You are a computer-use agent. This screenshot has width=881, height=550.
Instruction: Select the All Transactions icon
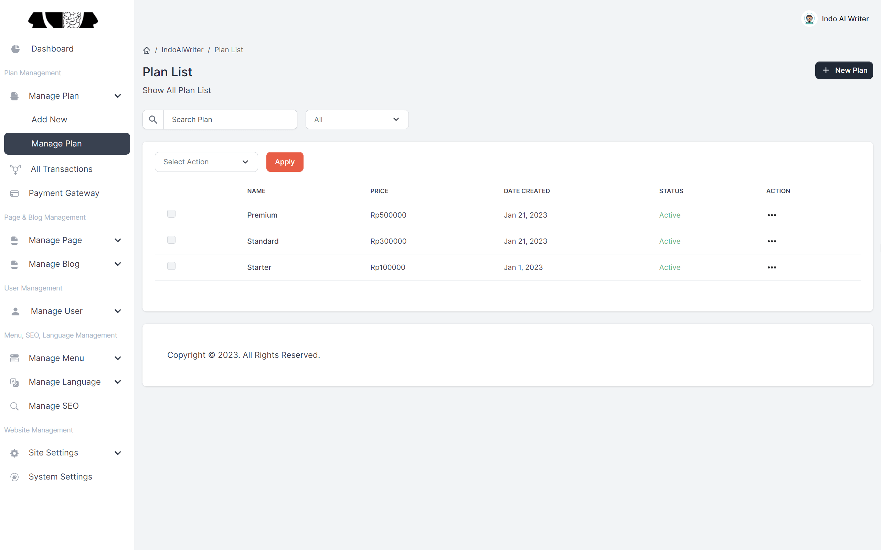(x=15, y=169)
